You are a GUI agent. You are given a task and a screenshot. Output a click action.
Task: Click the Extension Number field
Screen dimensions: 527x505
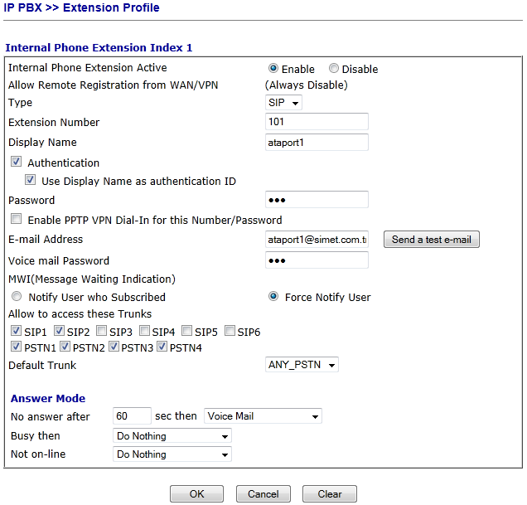pyautogui.click(x=317, y=122)
